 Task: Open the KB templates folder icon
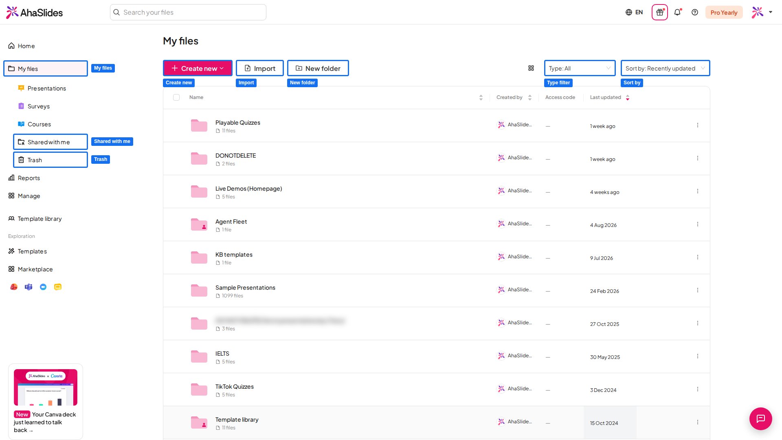point(199,257)
